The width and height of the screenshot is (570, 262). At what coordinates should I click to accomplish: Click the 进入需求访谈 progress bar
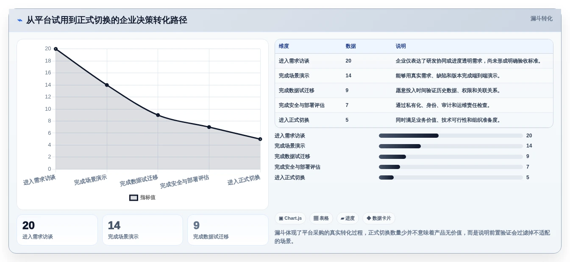(451, 136)
